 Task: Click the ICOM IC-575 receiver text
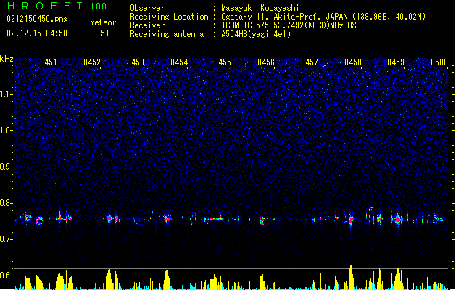coord(291,25)
